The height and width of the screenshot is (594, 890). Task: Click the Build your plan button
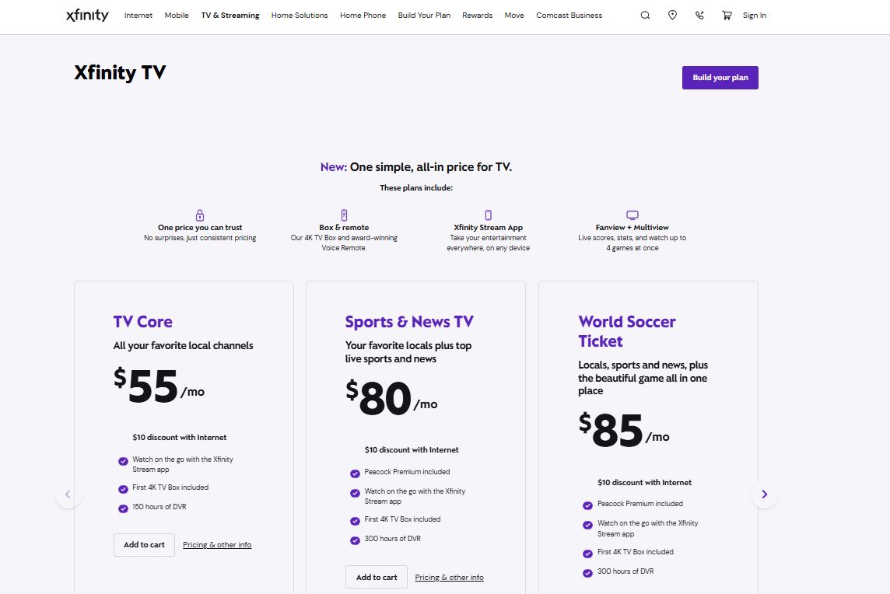tap(720, 77)
